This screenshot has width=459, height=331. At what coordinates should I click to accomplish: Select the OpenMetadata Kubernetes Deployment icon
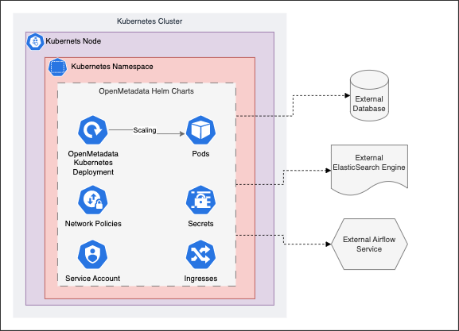click(x=93, y=130)
